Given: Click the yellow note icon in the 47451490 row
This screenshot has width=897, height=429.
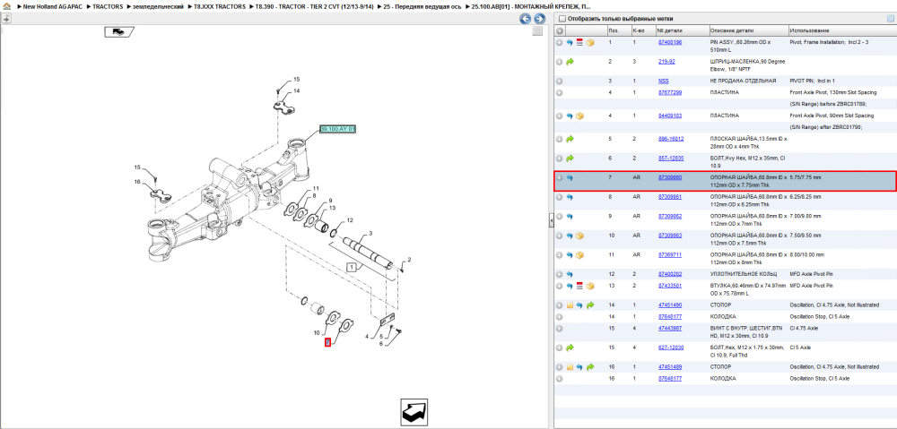Looking at the screenshot, I should point(570,305).
